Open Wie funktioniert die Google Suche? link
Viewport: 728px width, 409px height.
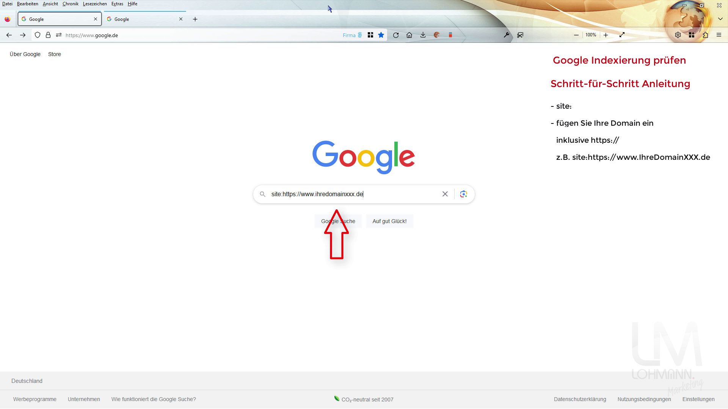click(154, 399)
